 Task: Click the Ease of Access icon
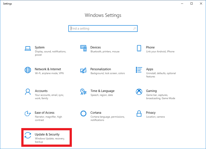[x=28, y=113]
